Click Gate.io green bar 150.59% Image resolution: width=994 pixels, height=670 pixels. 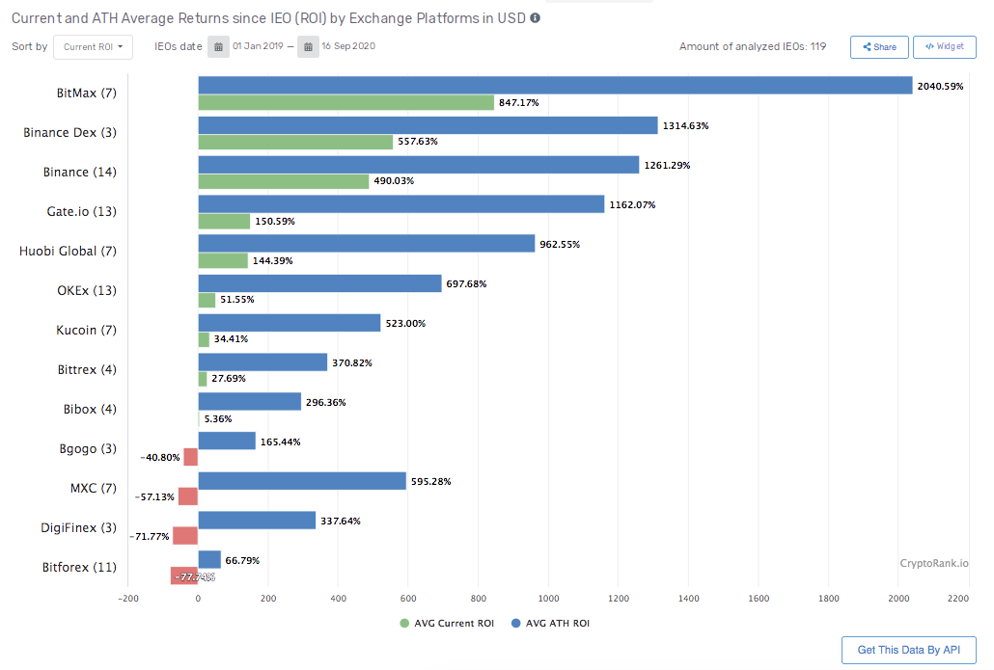coord(225,221)
